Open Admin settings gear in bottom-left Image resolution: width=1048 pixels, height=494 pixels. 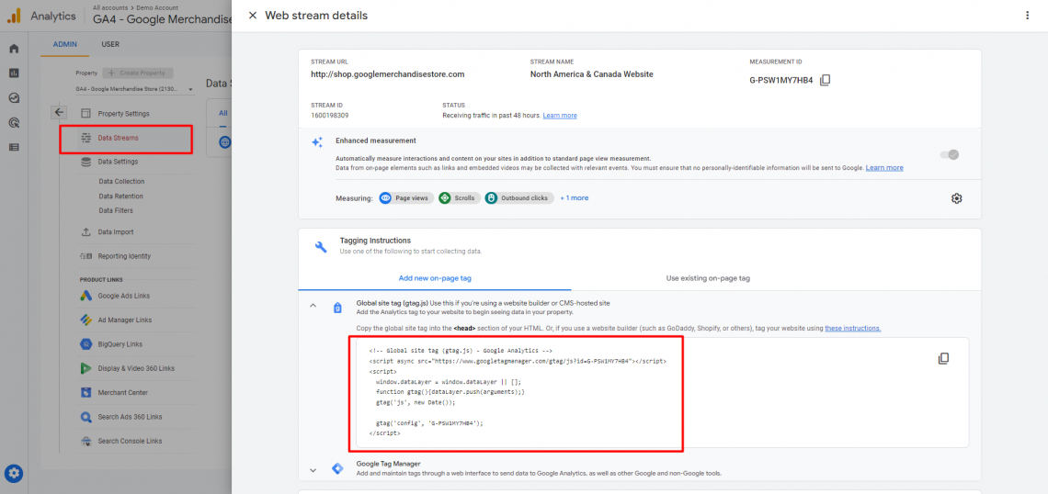pos(14,474)
